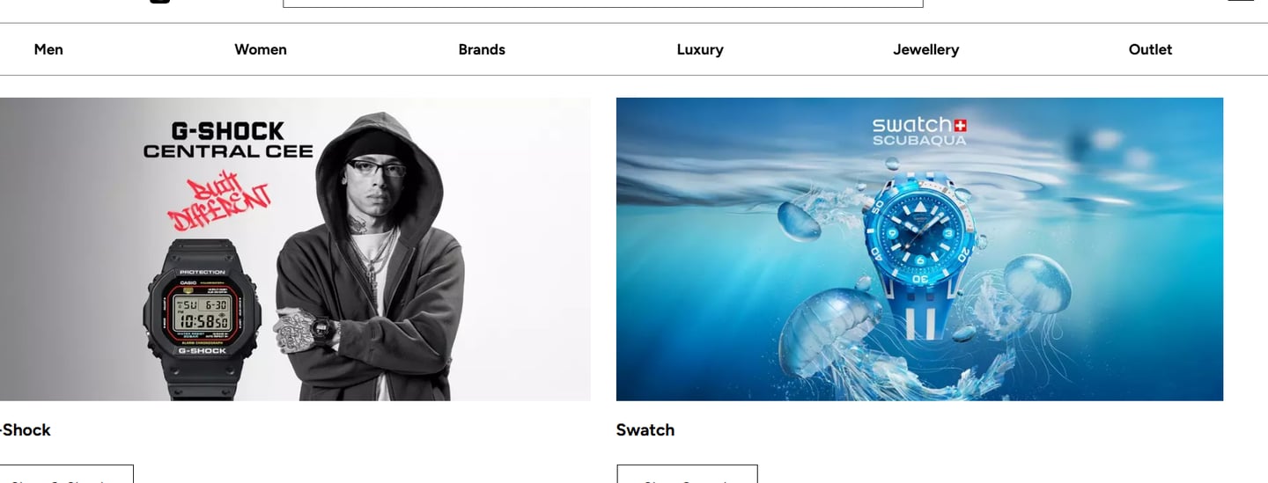Click the black G-Shock digital watch image

(x=203, y=318)
